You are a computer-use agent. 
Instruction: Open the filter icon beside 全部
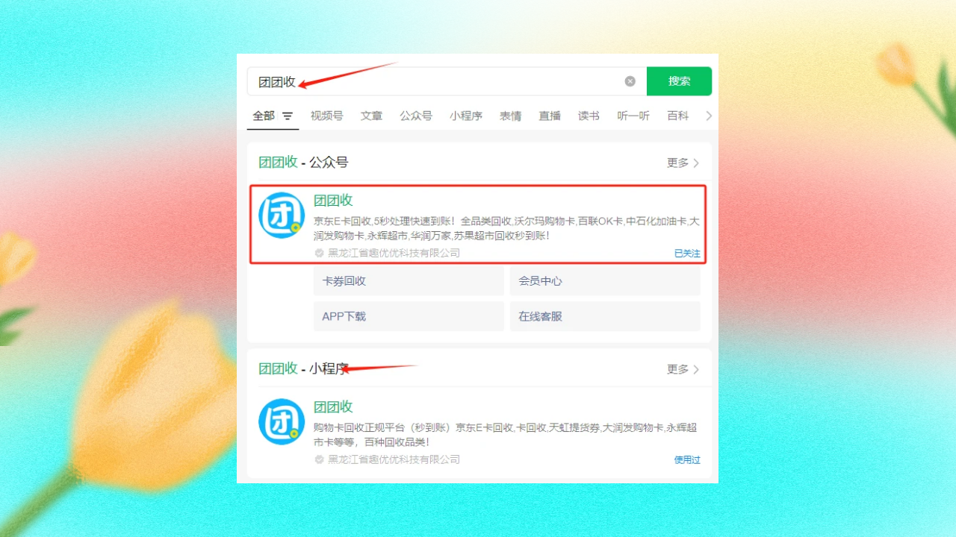pos(288,116)
